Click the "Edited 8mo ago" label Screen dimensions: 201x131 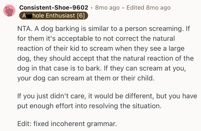point(148,8)
